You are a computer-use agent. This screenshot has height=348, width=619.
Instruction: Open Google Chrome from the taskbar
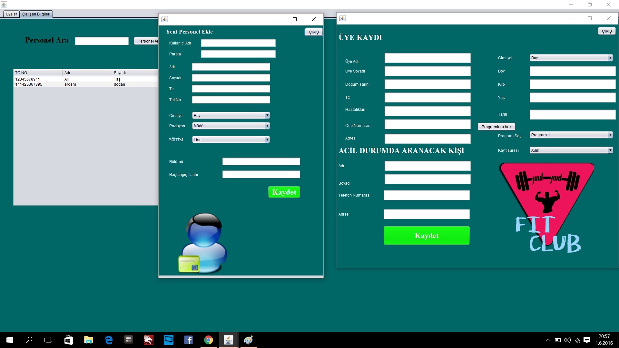pyautogui.click(x=209, y=340)
